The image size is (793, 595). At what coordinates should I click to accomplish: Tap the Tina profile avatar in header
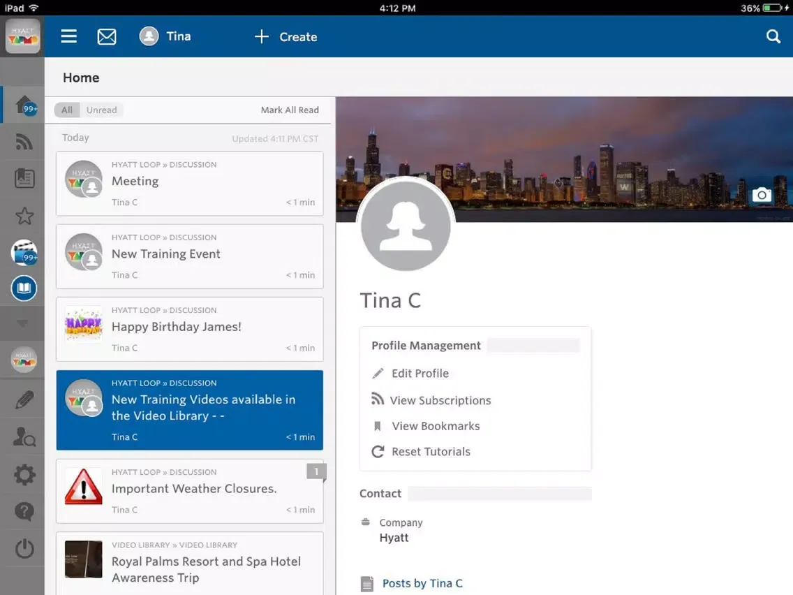pos(149,36)
